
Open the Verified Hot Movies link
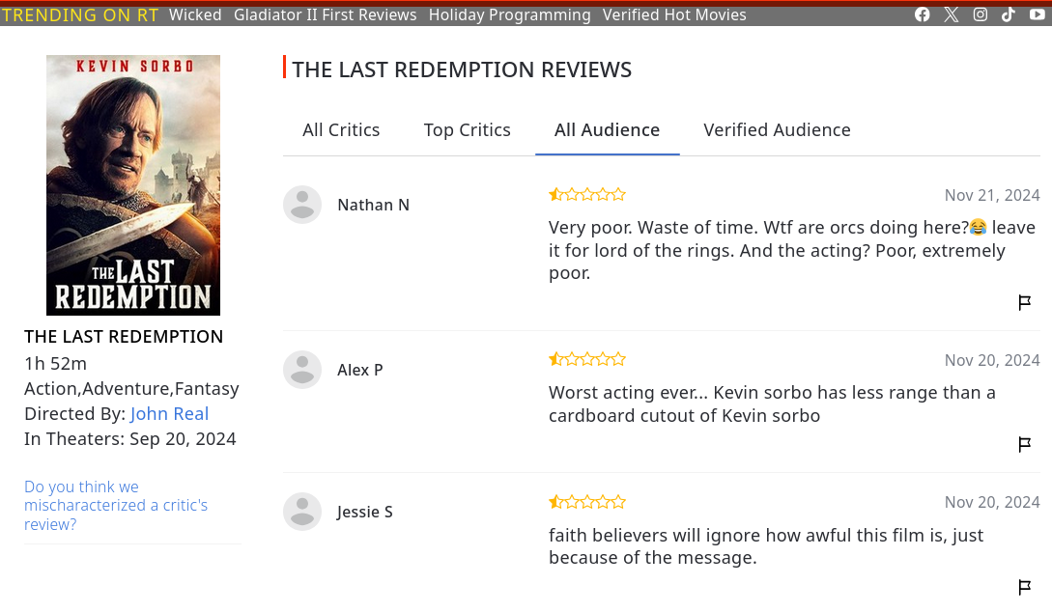[674, 14]
